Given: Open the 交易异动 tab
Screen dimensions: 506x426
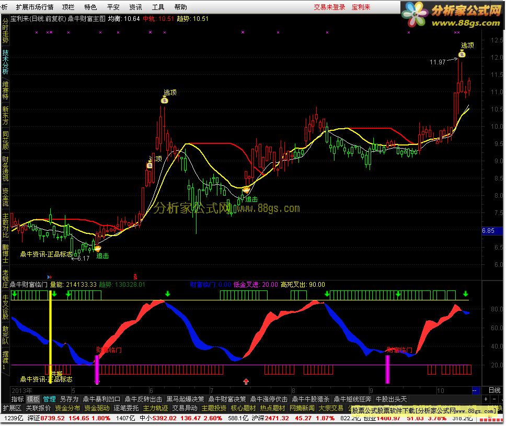Looking at the screenshot, I should pyautogui.click(x=185, y=408).
